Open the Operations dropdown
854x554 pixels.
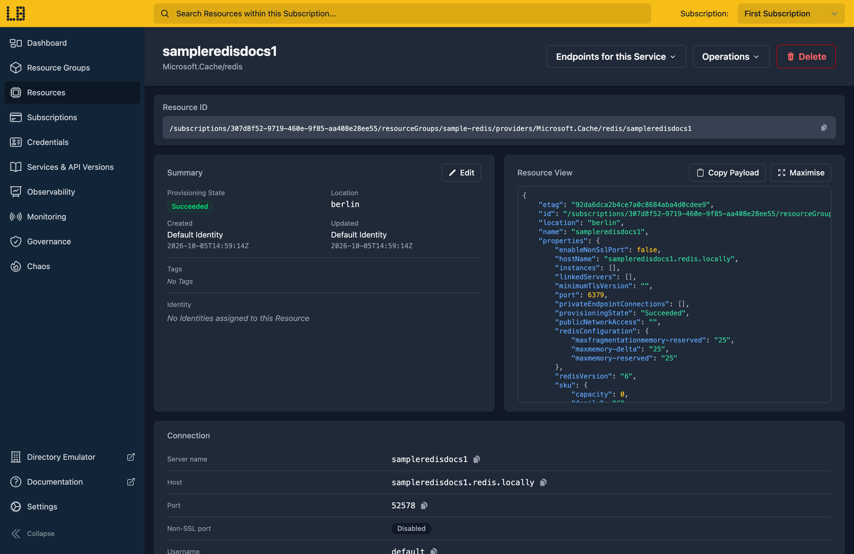click(731, 56)
